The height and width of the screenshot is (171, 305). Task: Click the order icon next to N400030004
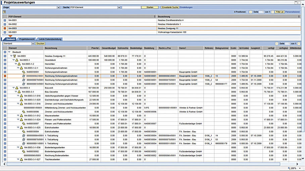[x=24, y=131]
